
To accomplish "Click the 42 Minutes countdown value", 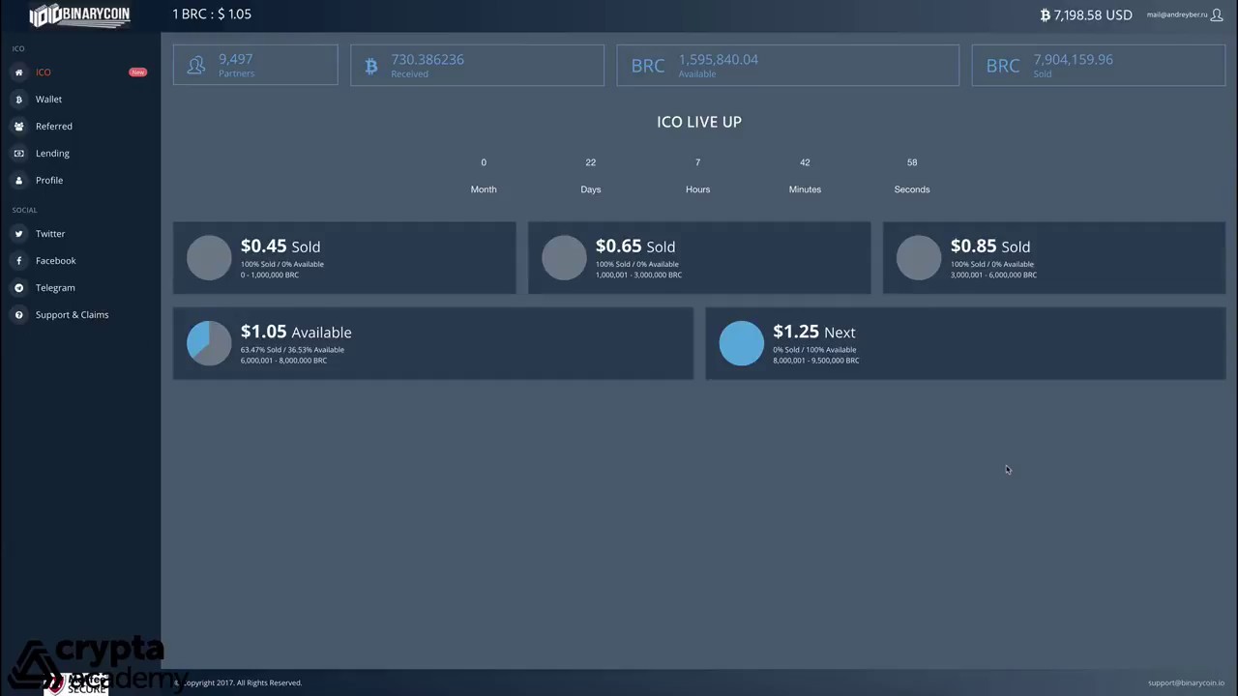I will pos(805,162).
